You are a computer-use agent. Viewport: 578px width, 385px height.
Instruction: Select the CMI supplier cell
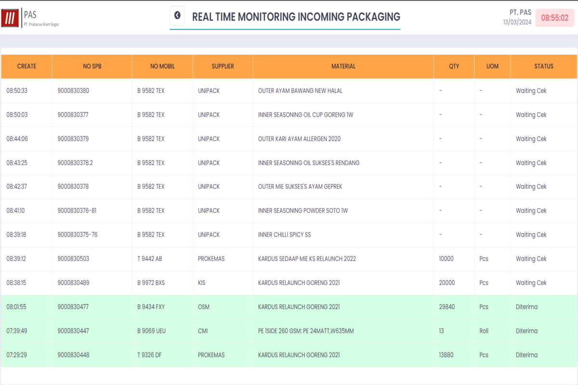[202, 331]
